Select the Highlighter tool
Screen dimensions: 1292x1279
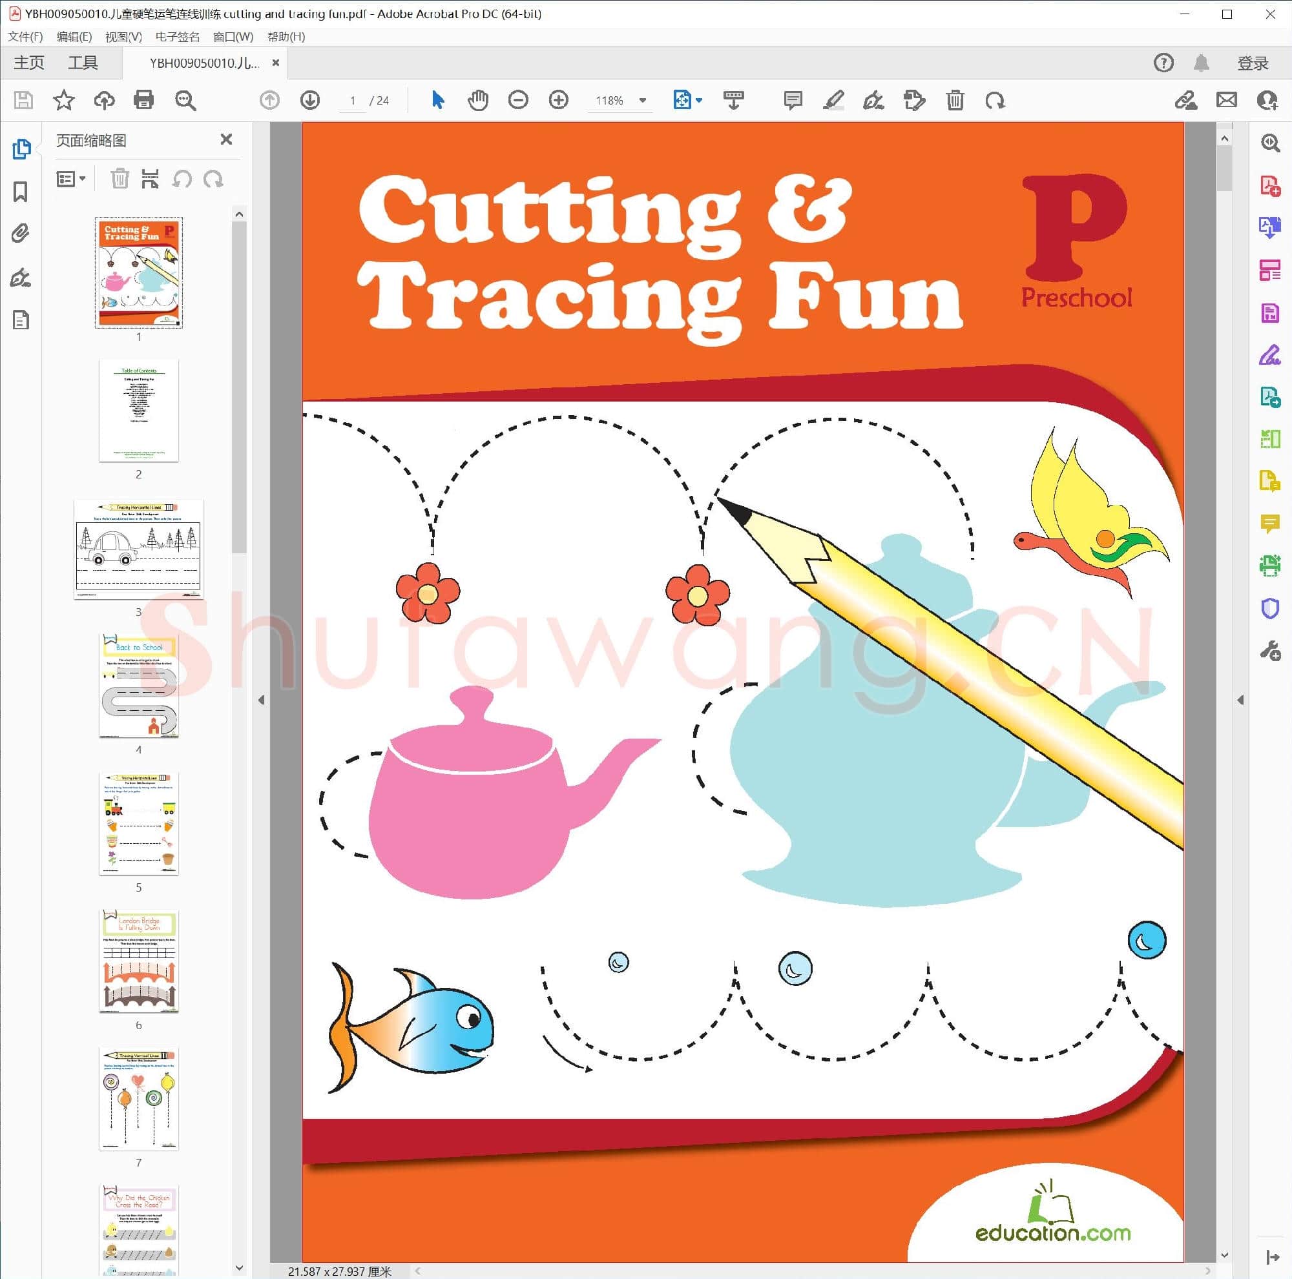pos(833,100)
